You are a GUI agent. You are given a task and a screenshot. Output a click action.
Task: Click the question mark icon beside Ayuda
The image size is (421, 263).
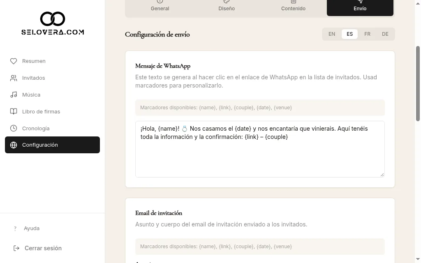pos(15,228)
